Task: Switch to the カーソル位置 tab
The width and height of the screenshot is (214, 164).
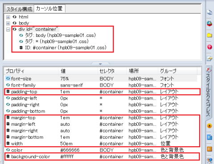Action: (x=49, y=8)
